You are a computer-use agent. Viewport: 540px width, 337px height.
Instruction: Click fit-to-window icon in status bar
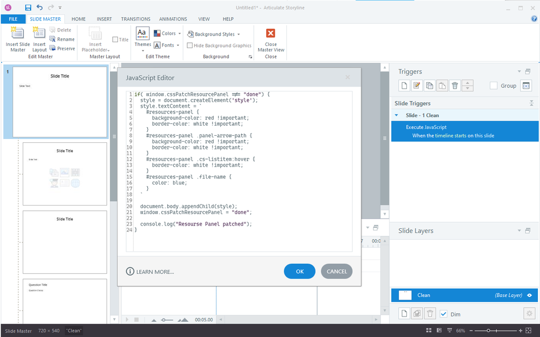click(x=528, y=331)
